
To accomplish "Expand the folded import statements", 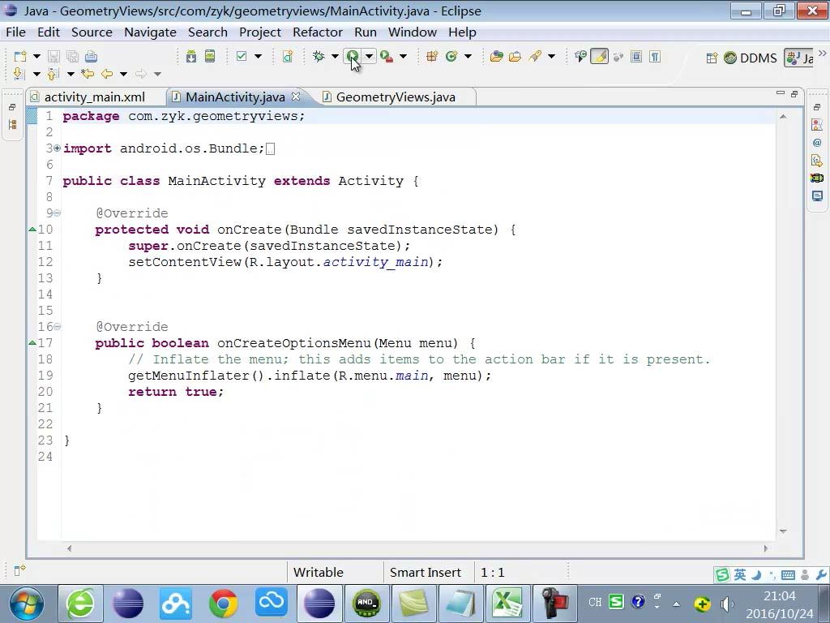I will [x=57, y=148].
